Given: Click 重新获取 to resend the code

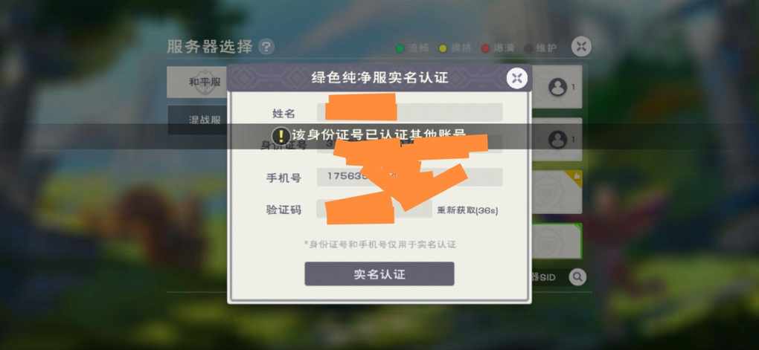Looking at the screenshot, I should (x=467, y=210).
